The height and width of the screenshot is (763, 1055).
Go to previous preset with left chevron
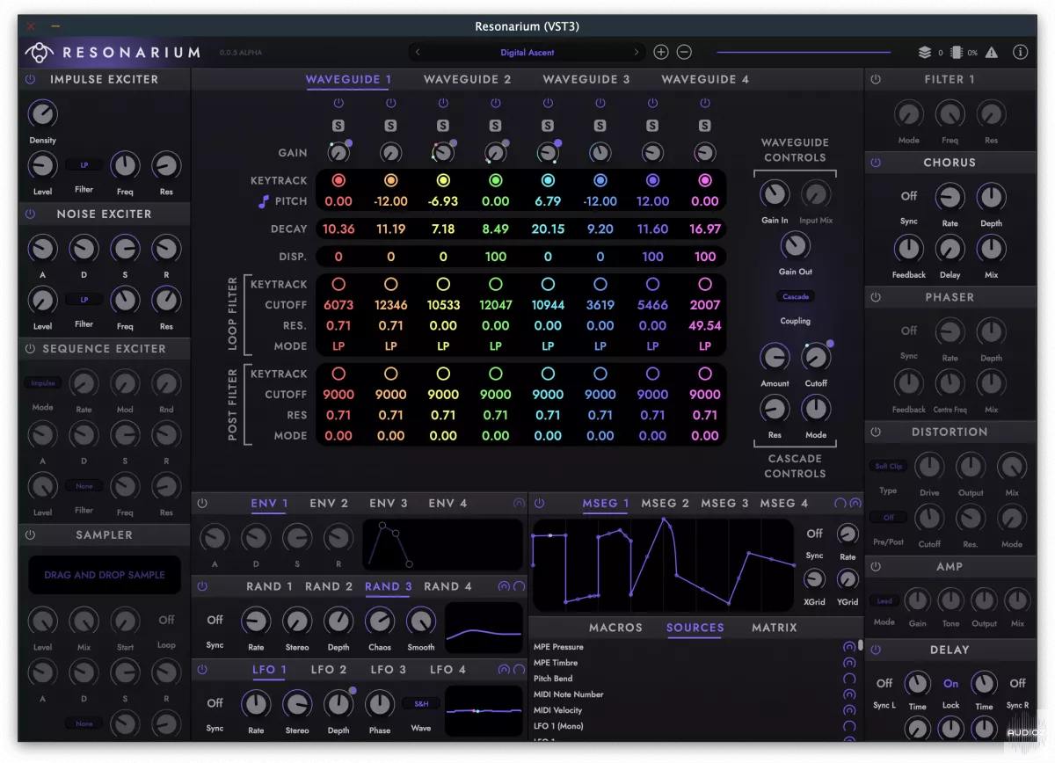click(418, 53)
